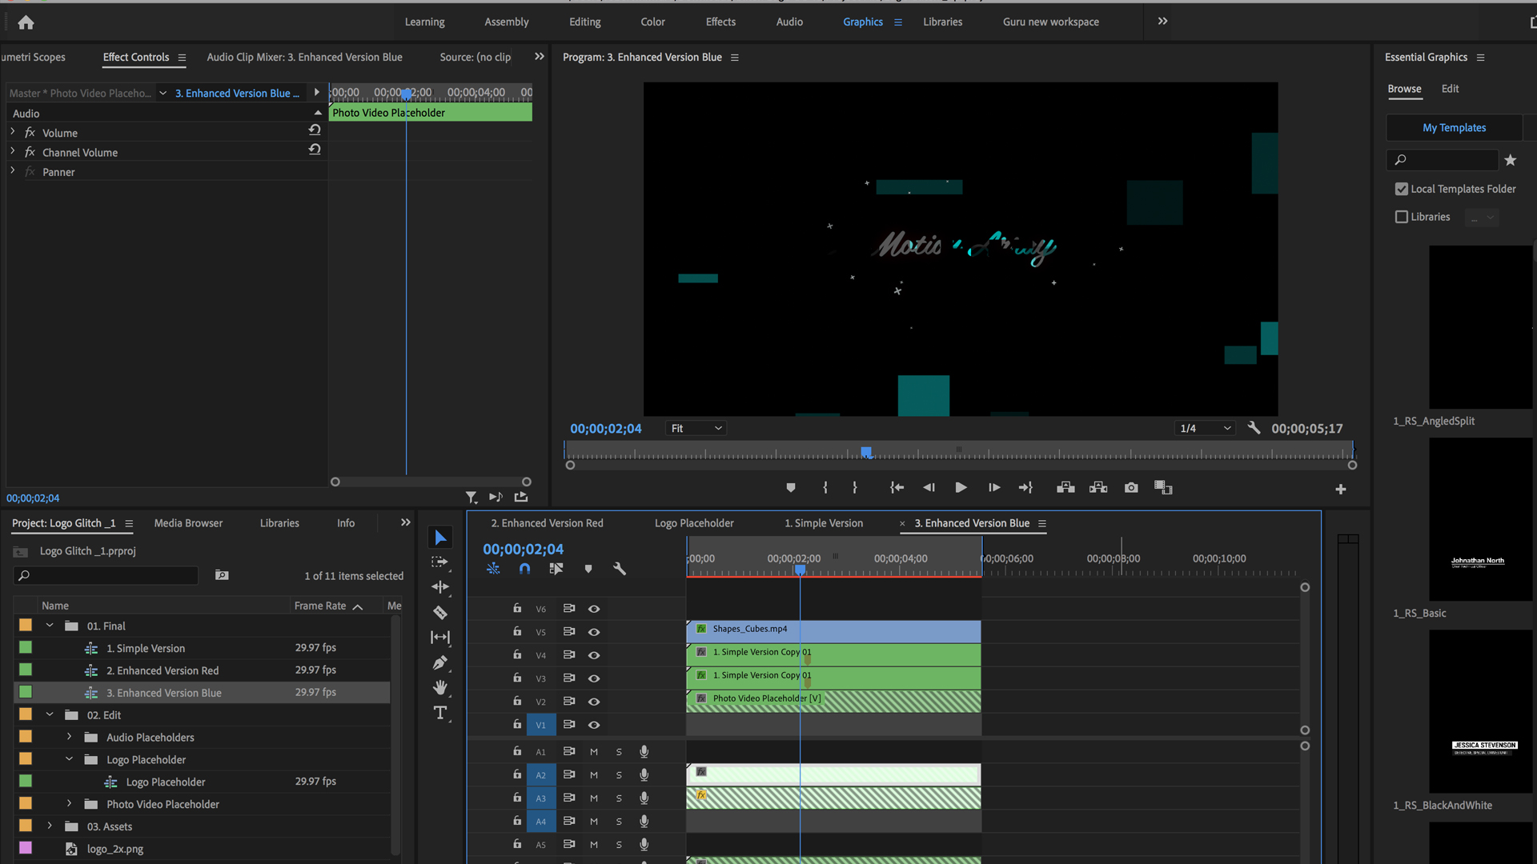Image resolution: width=1537 pixels, height=864 pixels.
Task: Switch to the Editing workspace
Action: point(584,22)
